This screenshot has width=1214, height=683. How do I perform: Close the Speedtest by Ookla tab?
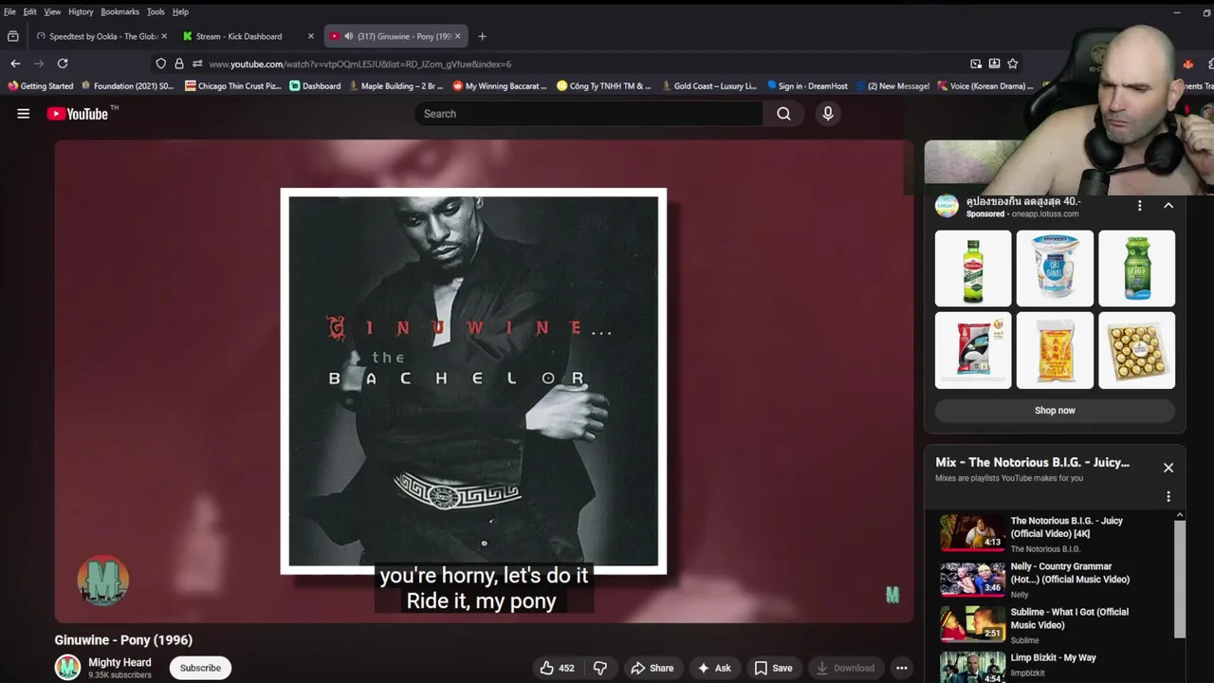pos(164,36)
